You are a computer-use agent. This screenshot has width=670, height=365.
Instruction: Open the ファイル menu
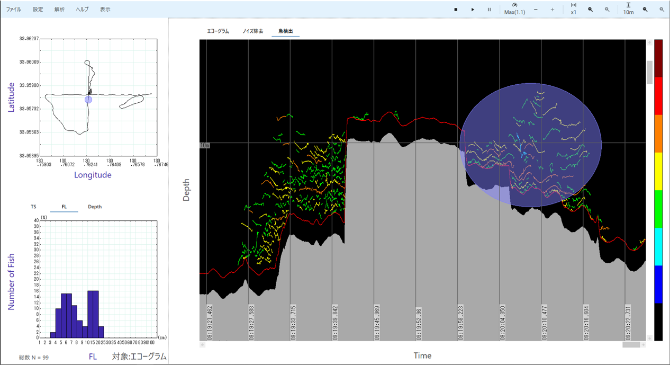13,10
